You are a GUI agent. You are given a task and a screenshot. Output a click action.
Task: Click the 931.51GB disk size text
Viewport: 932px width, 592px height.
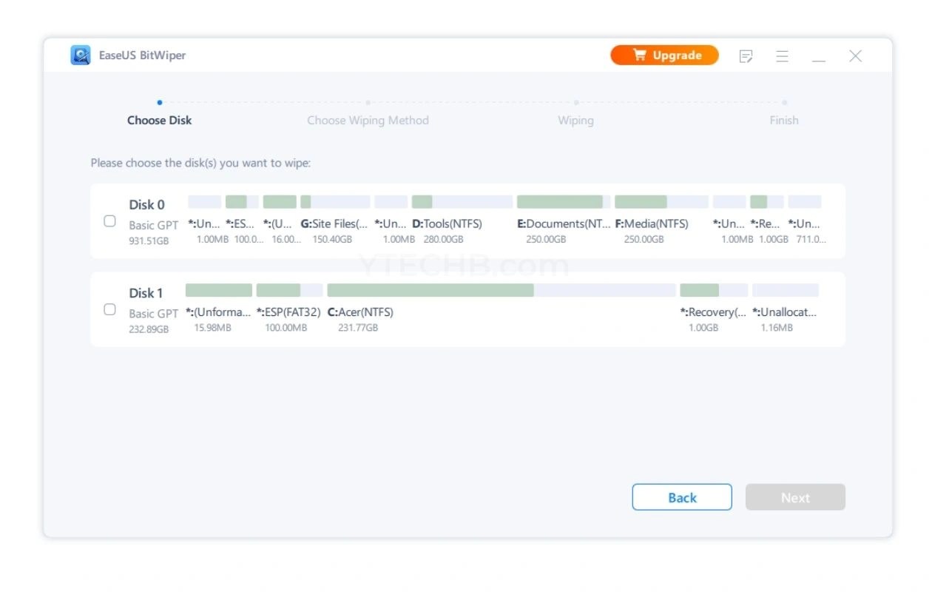coord(149,240)
